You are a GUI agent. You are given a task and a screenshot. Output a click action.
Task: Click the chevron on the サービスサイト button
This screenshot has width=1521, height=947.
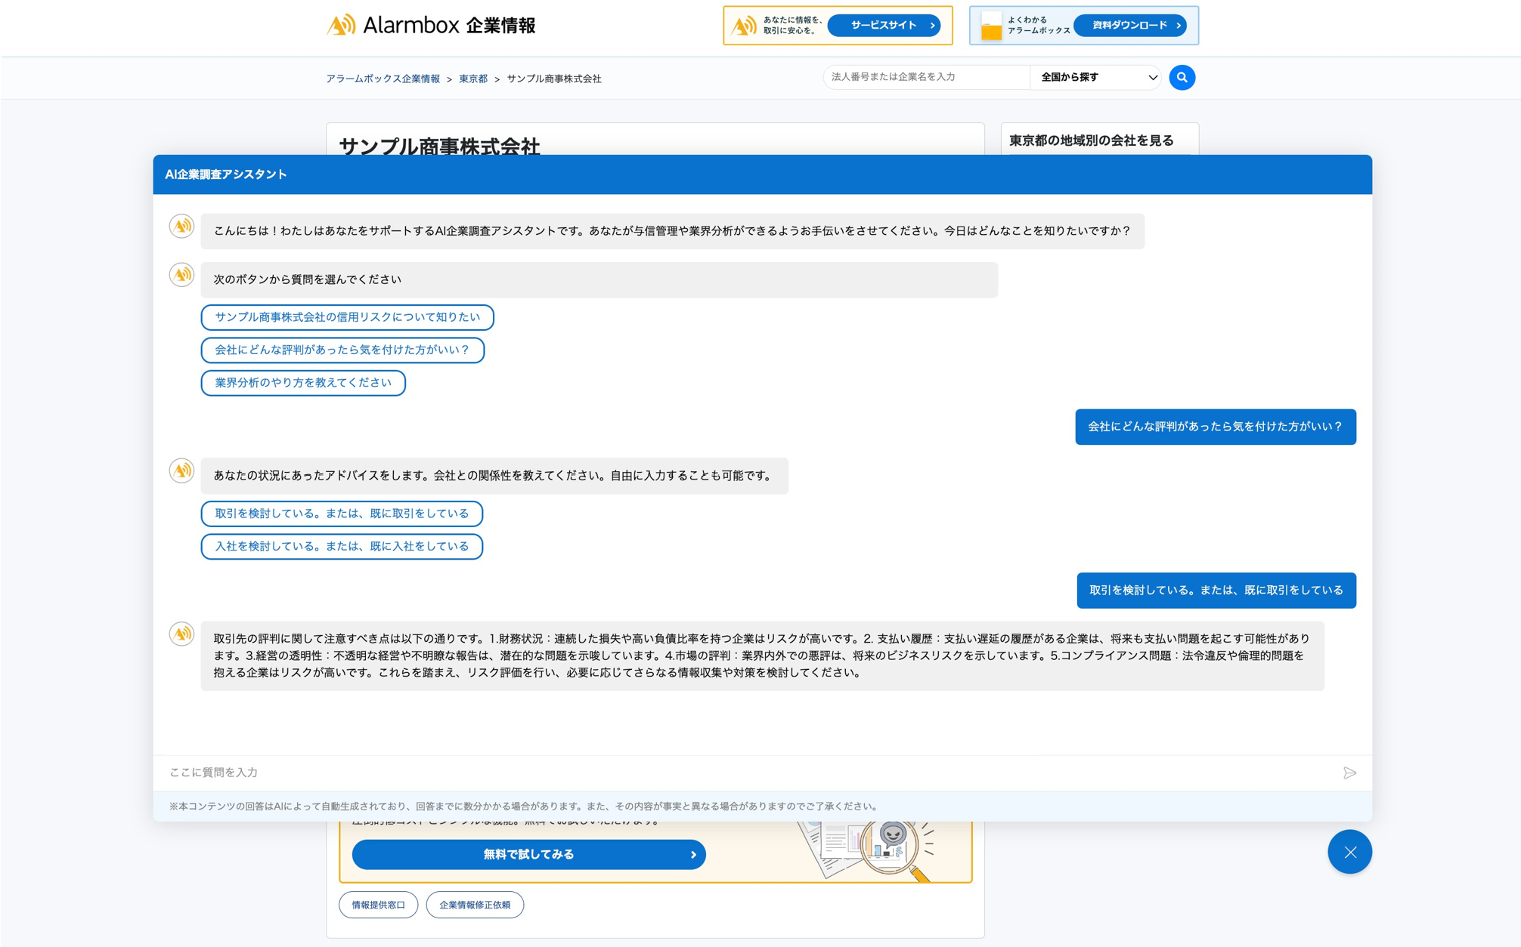tap(932, 25)
